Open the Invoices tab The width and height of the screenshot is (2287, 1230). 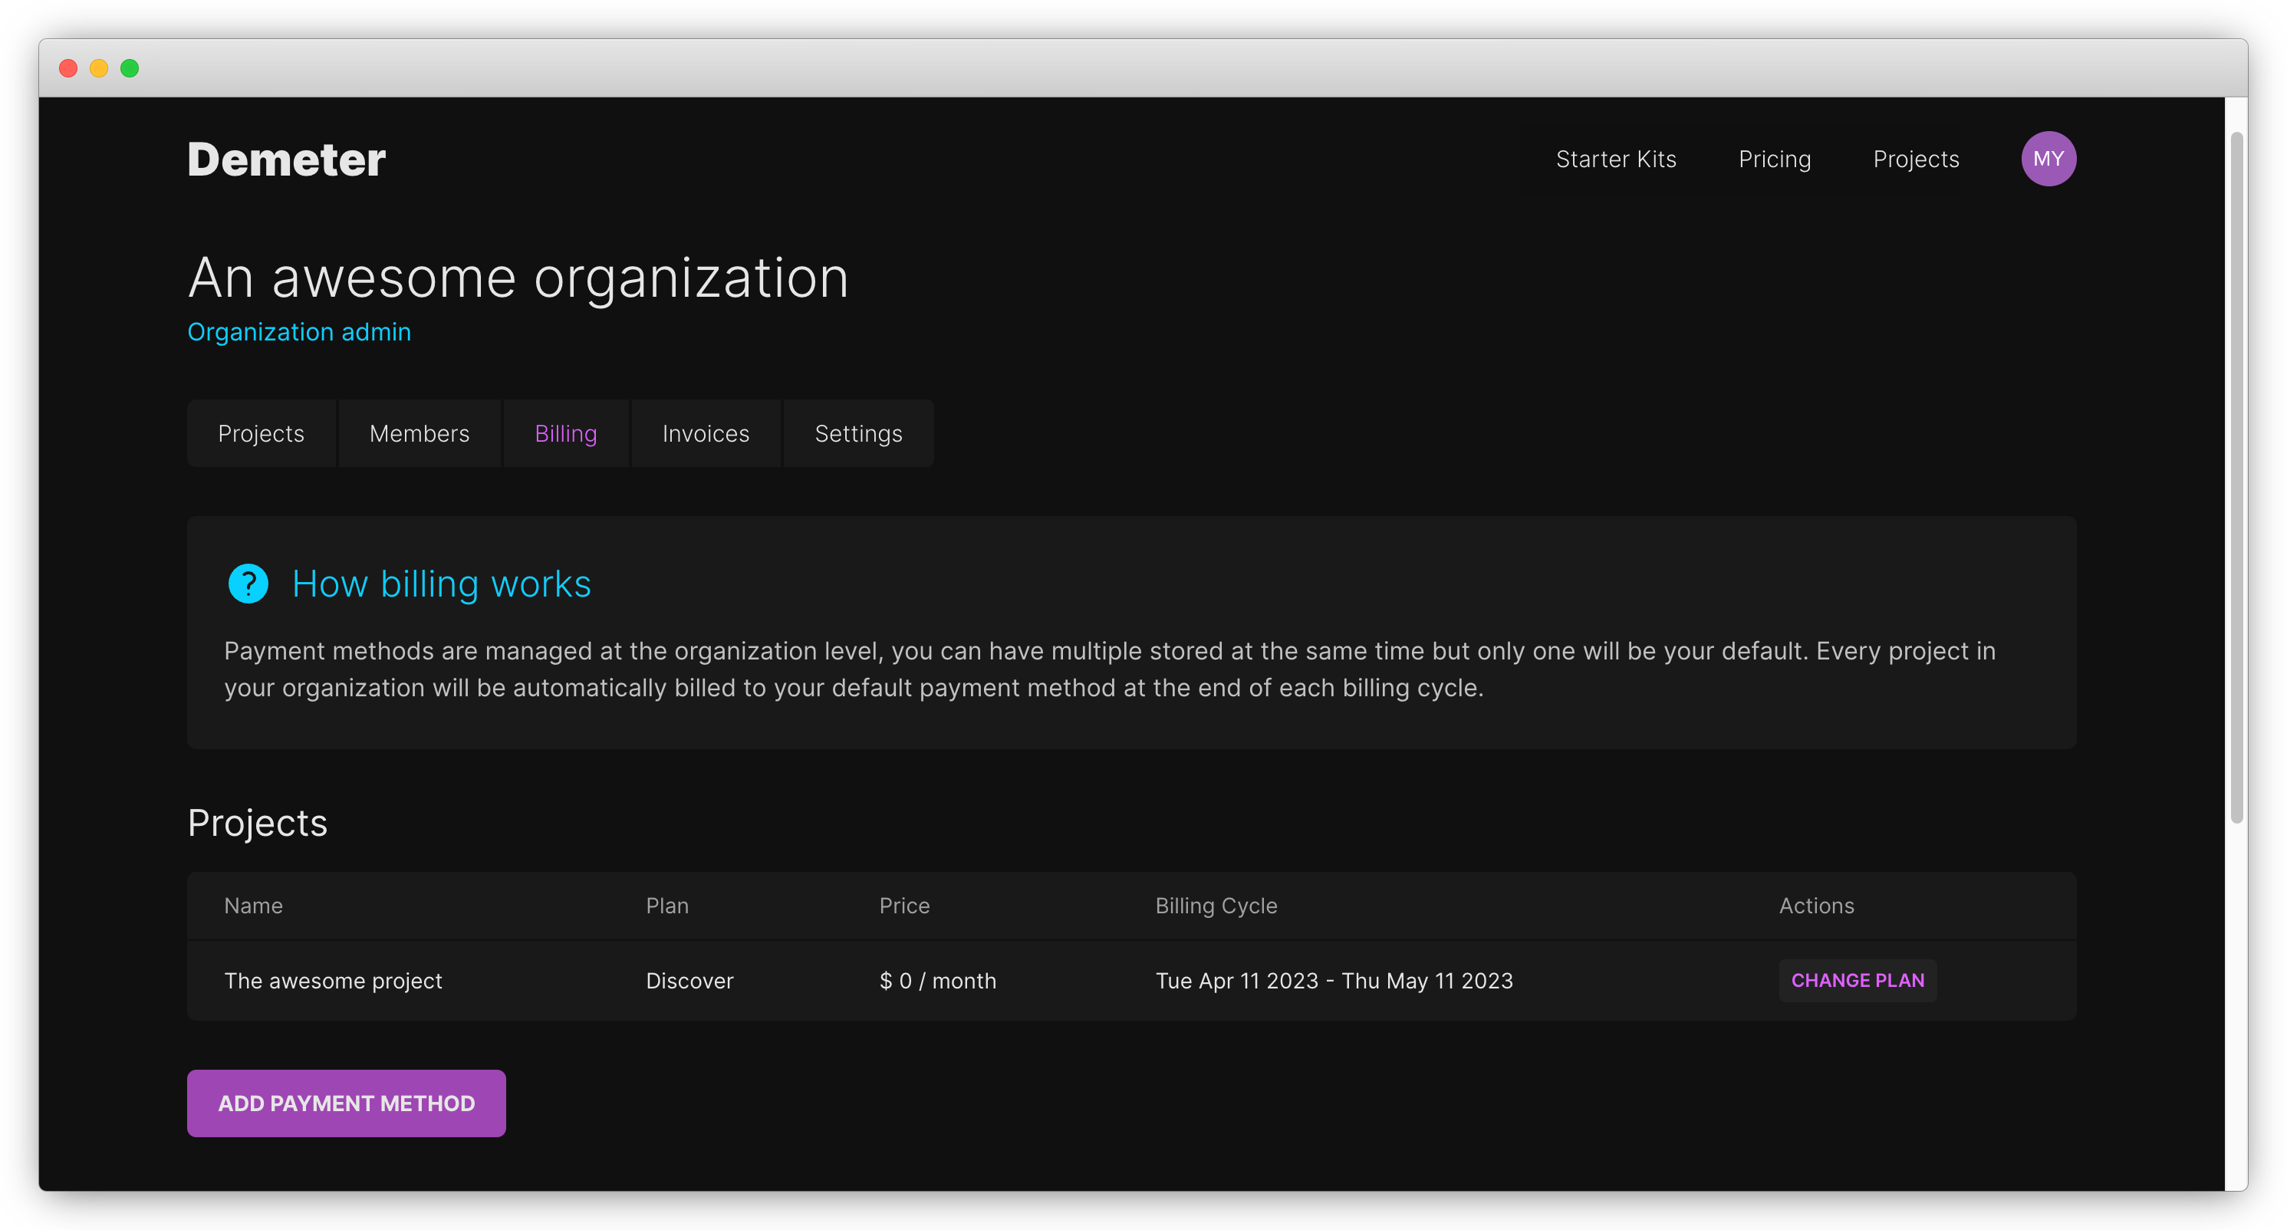click(705, 433)
